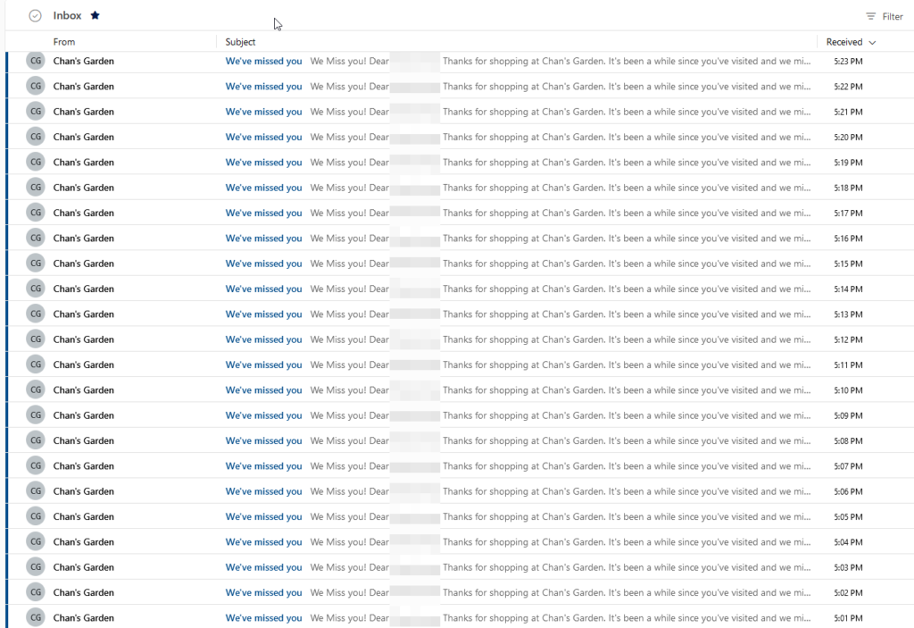This screenshot has width=914, height=628.
Task: Select the CG avatar of the 5:08 PM email
Action: 36,441
